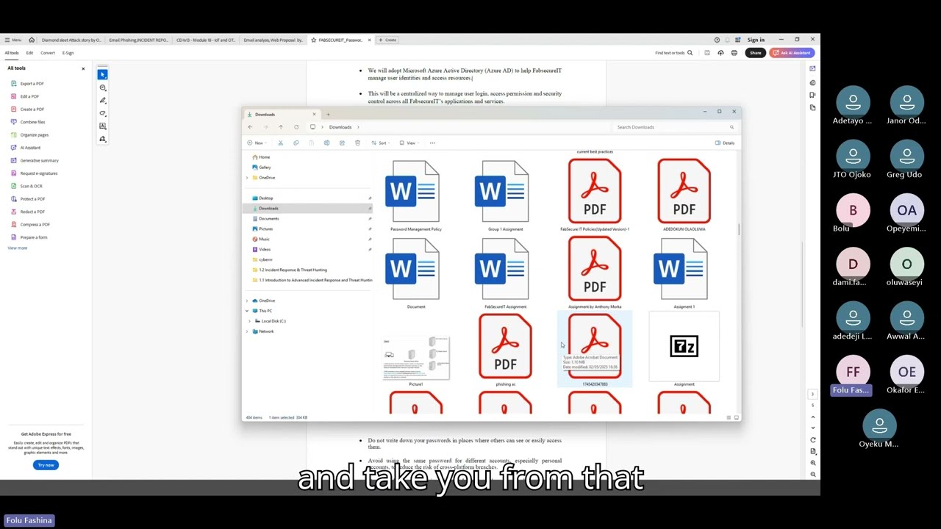Open the E-Sign tab in Acrobat
Image resolution: width=941 pixels, height=529 pixels.
coord(68,53)
